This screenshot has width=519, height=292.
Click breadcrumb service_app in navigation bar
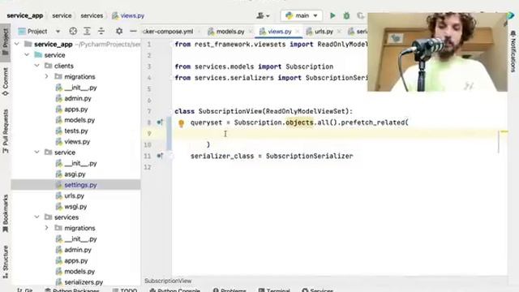[x=25, y=15]
